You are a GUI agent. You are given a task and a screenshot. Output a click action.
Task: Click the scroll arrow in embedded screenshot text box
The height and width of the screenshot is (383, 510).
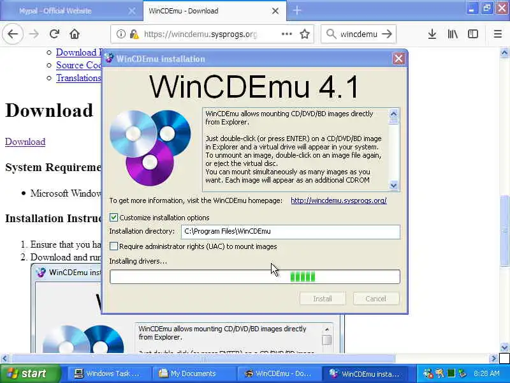point(327,329)
